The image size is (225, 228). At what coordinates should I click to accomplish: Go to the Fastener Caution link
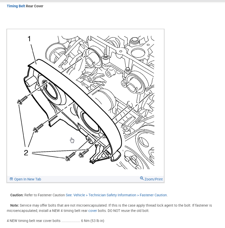coord(153,195)
